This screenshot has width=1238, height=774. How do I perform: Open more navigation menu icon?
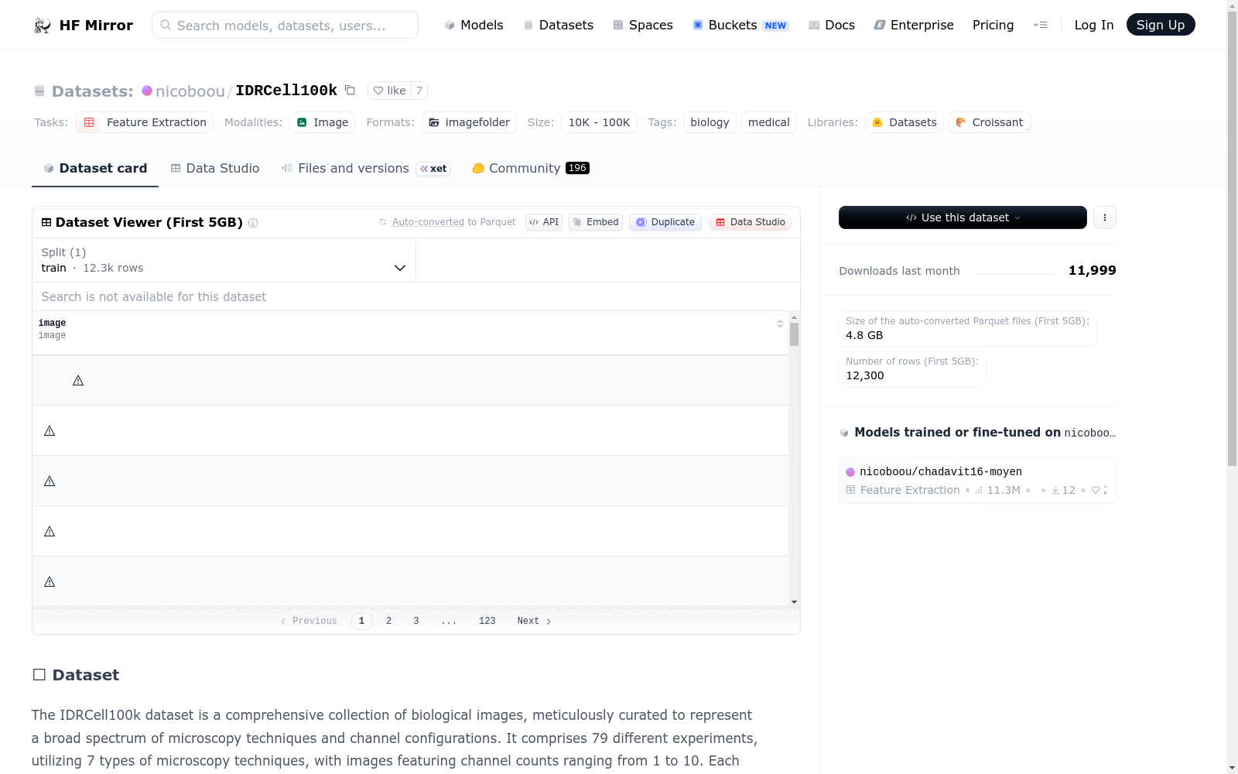[x=1040, y=25]
